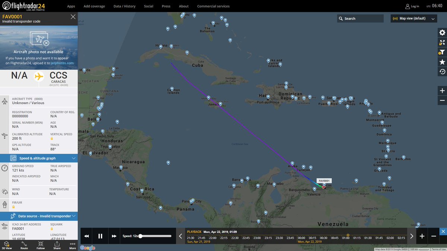The height and width of the screenshot is (251, 447).
Task: Follow the aircraft FAV0001
Action: (x=41, y=245)
